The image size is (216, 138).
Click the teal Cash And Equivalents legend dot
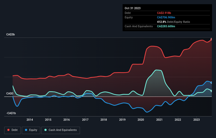[x=46, y=130]
